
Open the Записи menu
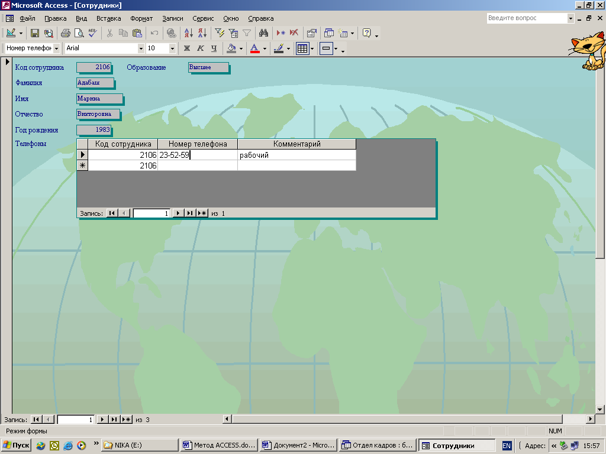[x=173, y=18]
